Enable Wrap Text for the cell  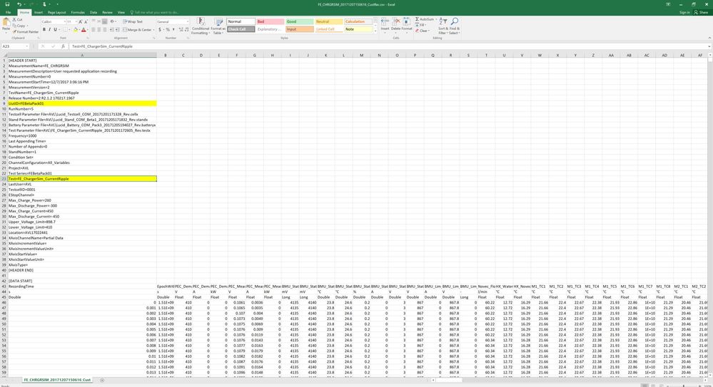point(132,22)
